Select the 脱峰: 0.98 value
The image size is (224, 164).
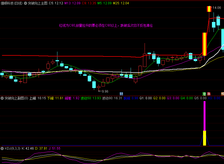click(x=131, y=98)
